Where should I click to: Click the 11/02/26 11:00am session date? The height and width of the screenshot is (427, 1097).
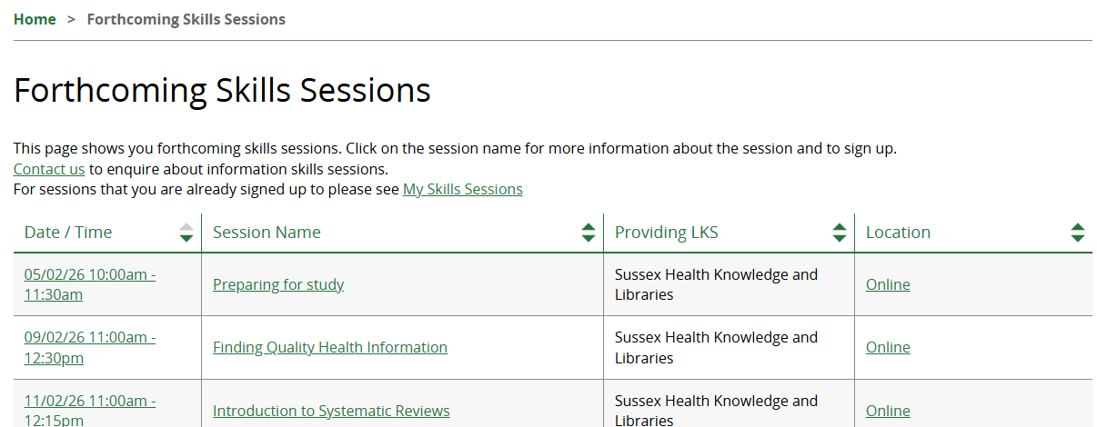(x=89, y=401)
